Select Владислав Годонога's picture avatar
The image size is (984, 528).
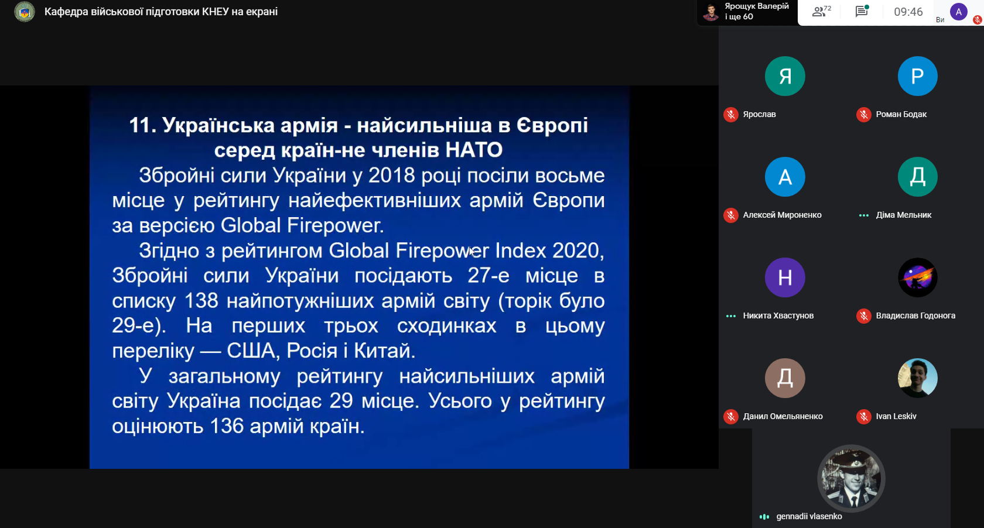[x=917, y=277]
